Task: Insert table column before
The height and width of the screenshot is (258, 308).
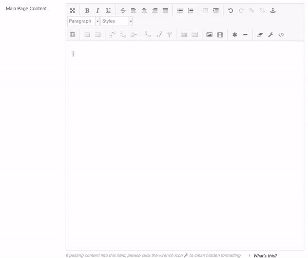Action: [x=148, y=35]
